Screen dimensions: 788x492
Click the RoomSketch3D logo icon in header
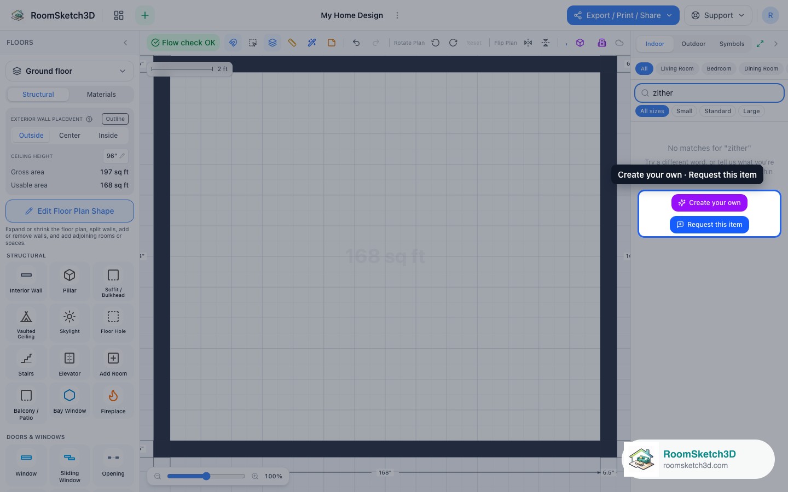[18, 15]
